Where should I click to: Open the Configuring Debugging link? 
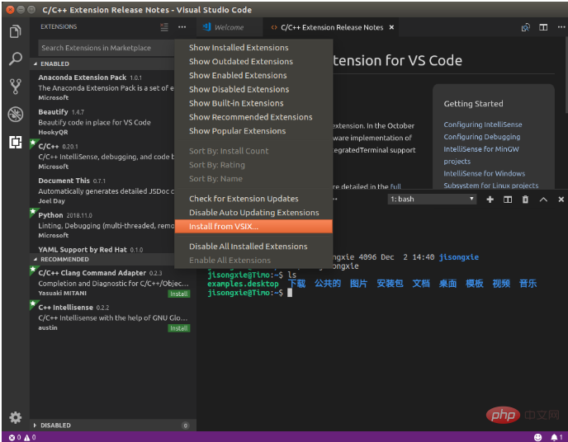[482, 137]
